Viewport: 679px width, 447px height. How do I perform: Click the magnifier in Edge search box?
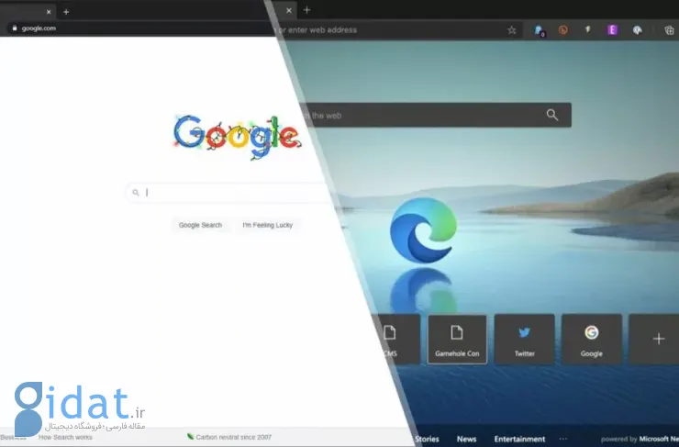[552, 115]
